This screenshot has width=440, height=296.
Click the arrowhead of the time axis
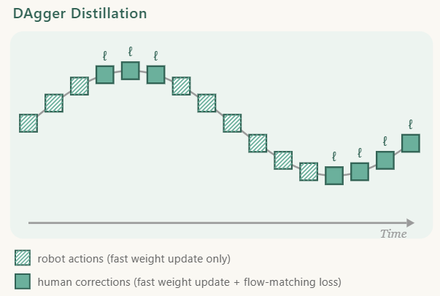point(411,223)
